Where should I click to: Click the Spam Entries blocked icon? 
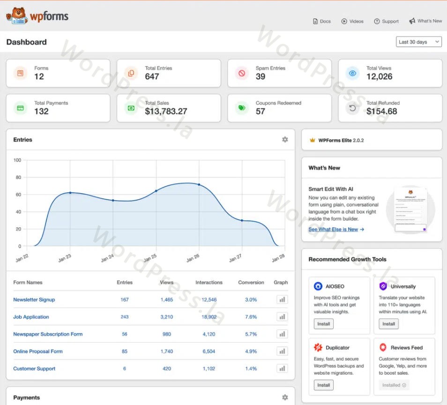point(242,73)
